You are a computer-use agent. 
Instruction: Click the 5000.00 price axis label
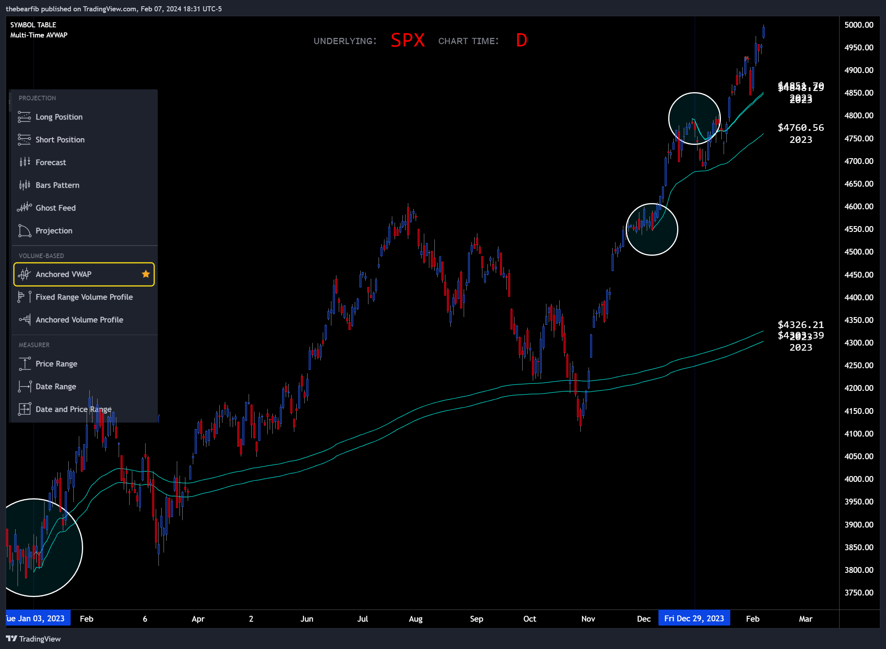pyautogui.click(x=859, y=25)
